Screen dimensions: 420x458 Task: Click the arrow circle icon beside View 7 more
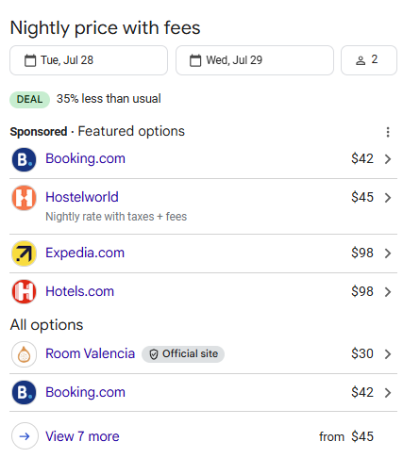point(25,436)
